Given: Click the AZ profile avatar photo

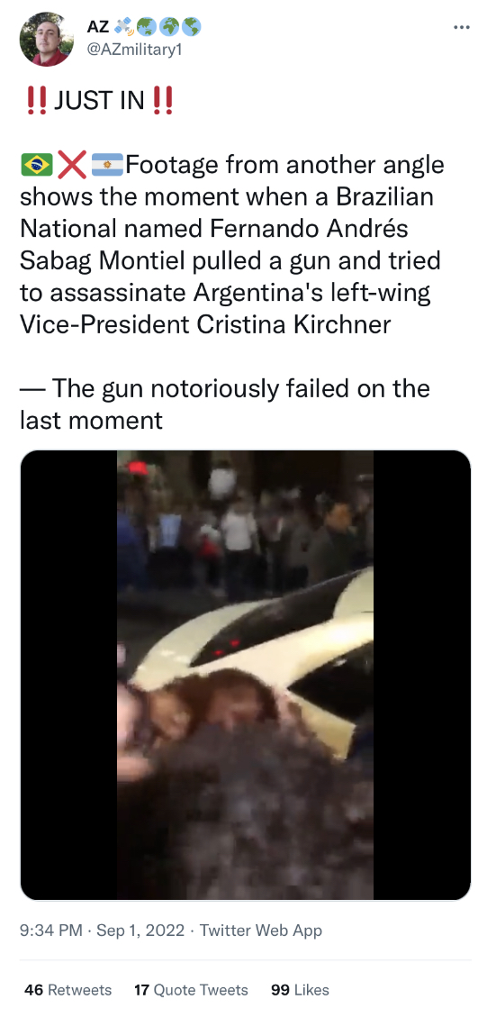Looking at the screenshot, I should (x=47, y=40).
